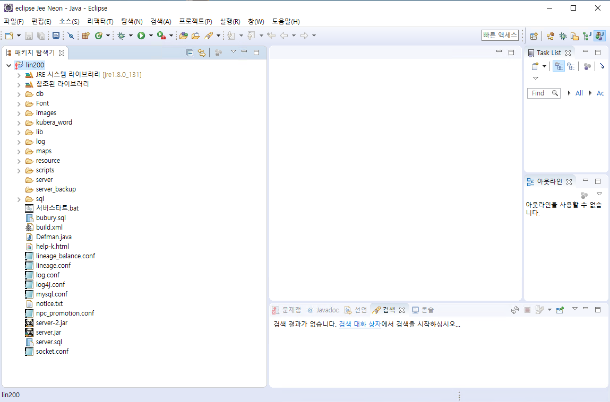Open the 검색 대화 상자 link

click(x=360, y=324)
